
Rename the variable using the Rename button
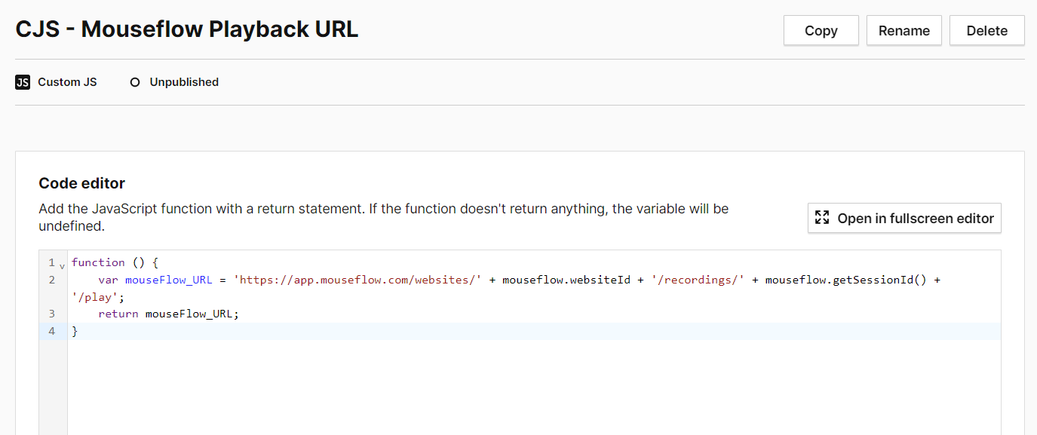(904, 31)
